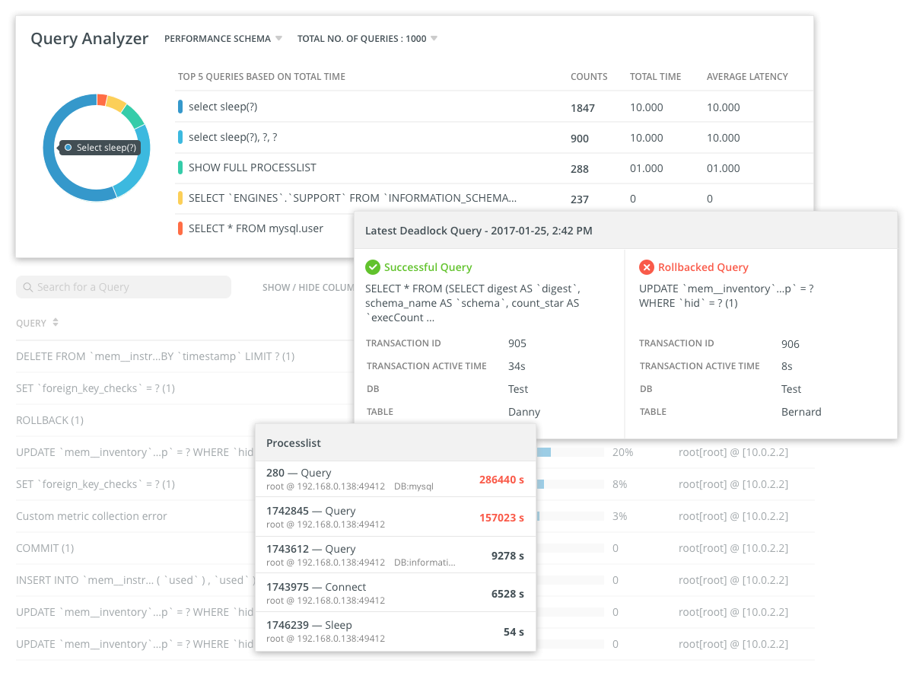Open the INSERT INTO `mem__instr query row
Viewport: 913px width, 676px height.
pos(135,580)
